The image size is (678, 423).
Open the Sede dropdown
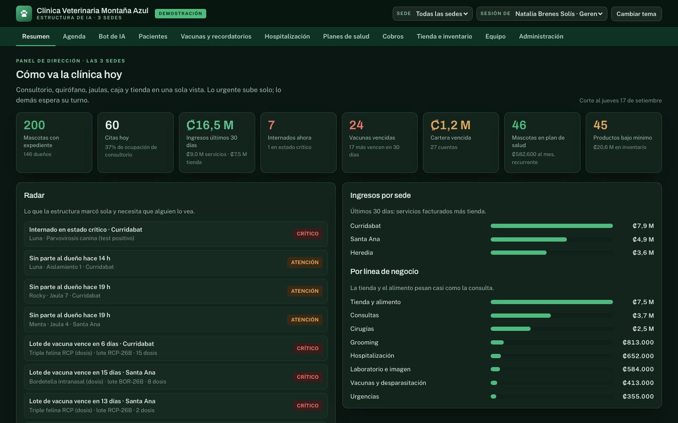(x=433, y=14)
